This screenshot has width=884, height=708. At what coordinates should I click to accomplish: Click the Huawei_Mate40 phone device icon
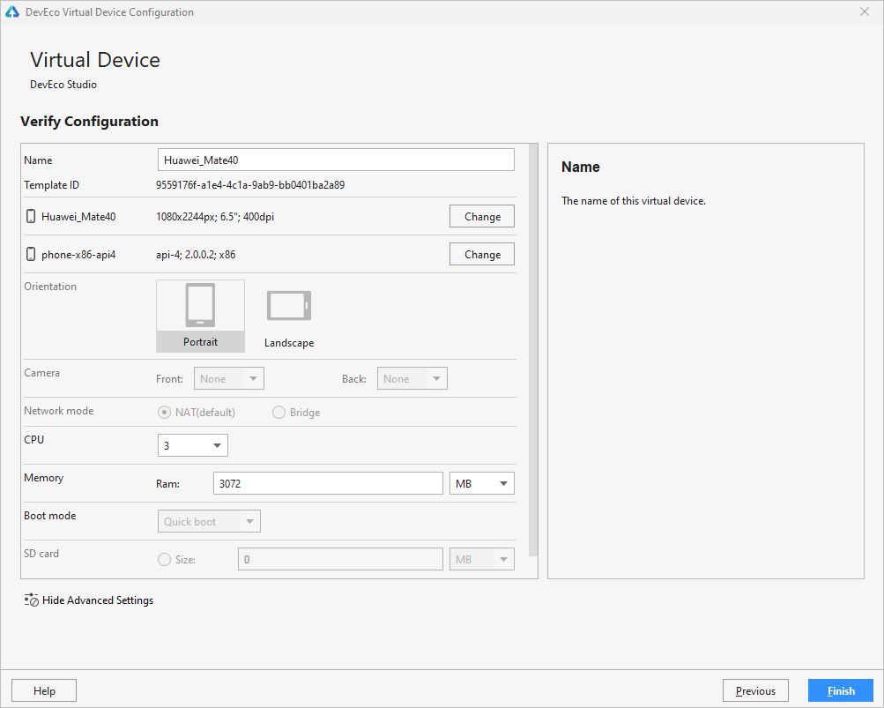point(31,216)
